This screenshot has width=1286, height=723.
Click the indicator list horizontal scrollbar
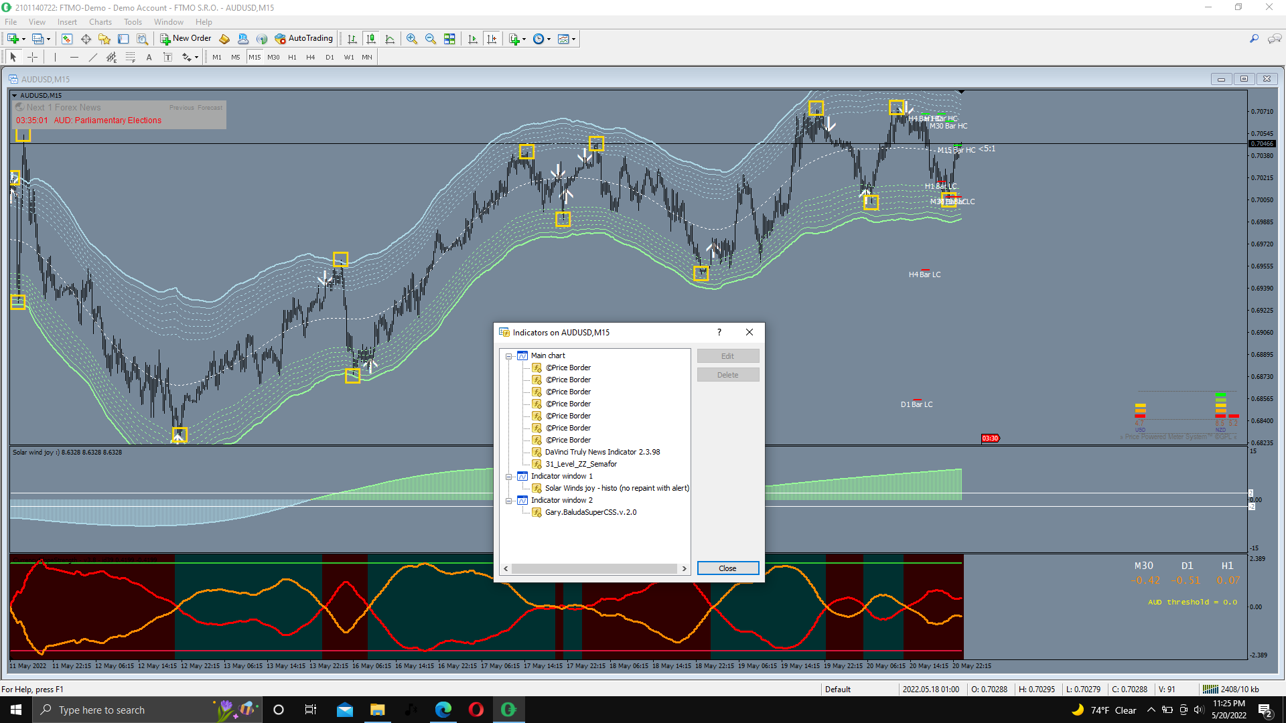594,569
